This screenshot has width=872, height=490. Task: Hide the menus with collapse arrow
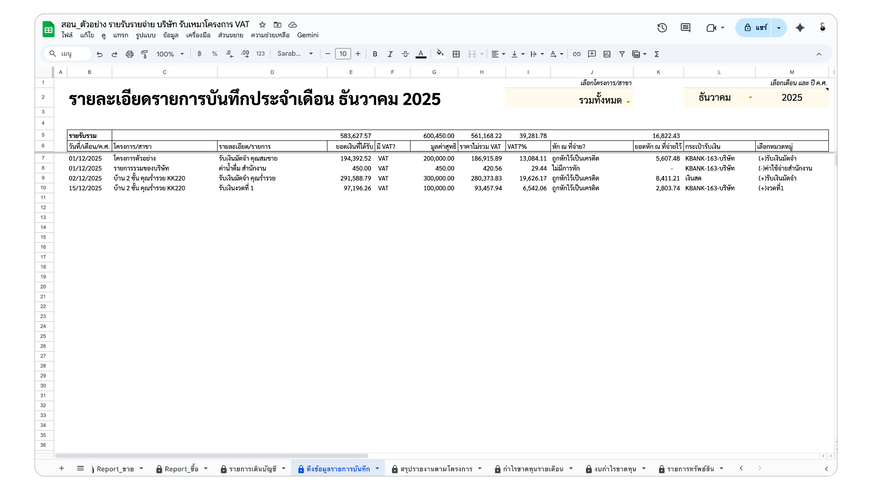tap(819, 54)
